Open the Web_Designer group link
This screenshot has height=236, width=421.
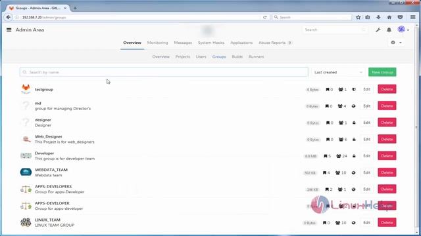(x=48, y=136)
